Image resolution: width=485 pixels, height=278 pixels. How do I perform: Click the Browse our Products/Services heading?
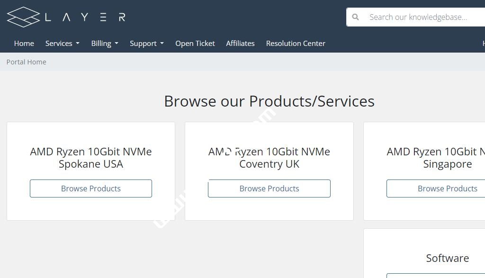(x=269, y=101)
